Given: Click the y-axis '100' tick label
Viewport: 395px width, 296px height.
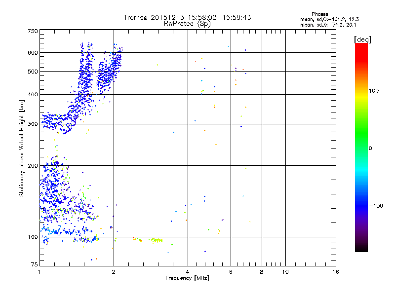Looking at the screenshot, I should tap(33, 237).
